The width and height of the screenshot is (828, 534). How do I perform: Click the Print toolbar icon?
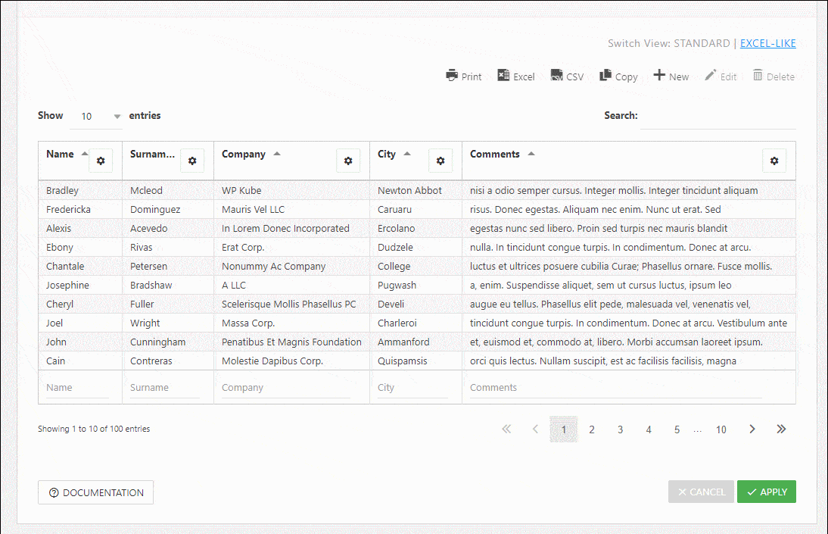(464, 77)
